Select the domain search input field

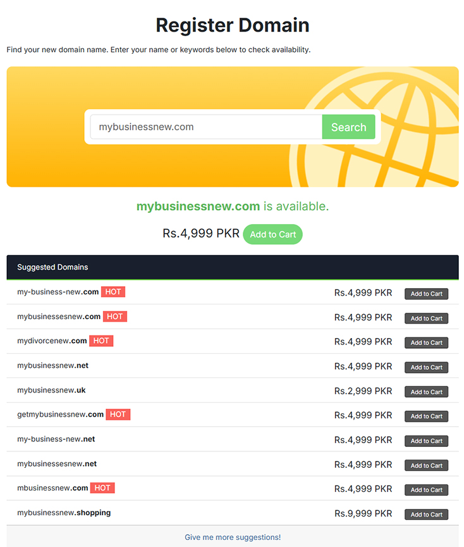(202, 127)
